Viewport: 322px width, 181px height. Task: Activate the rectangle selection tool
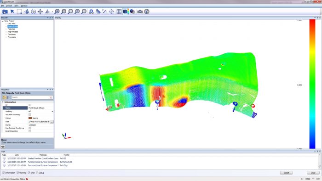tap(19, 11)
